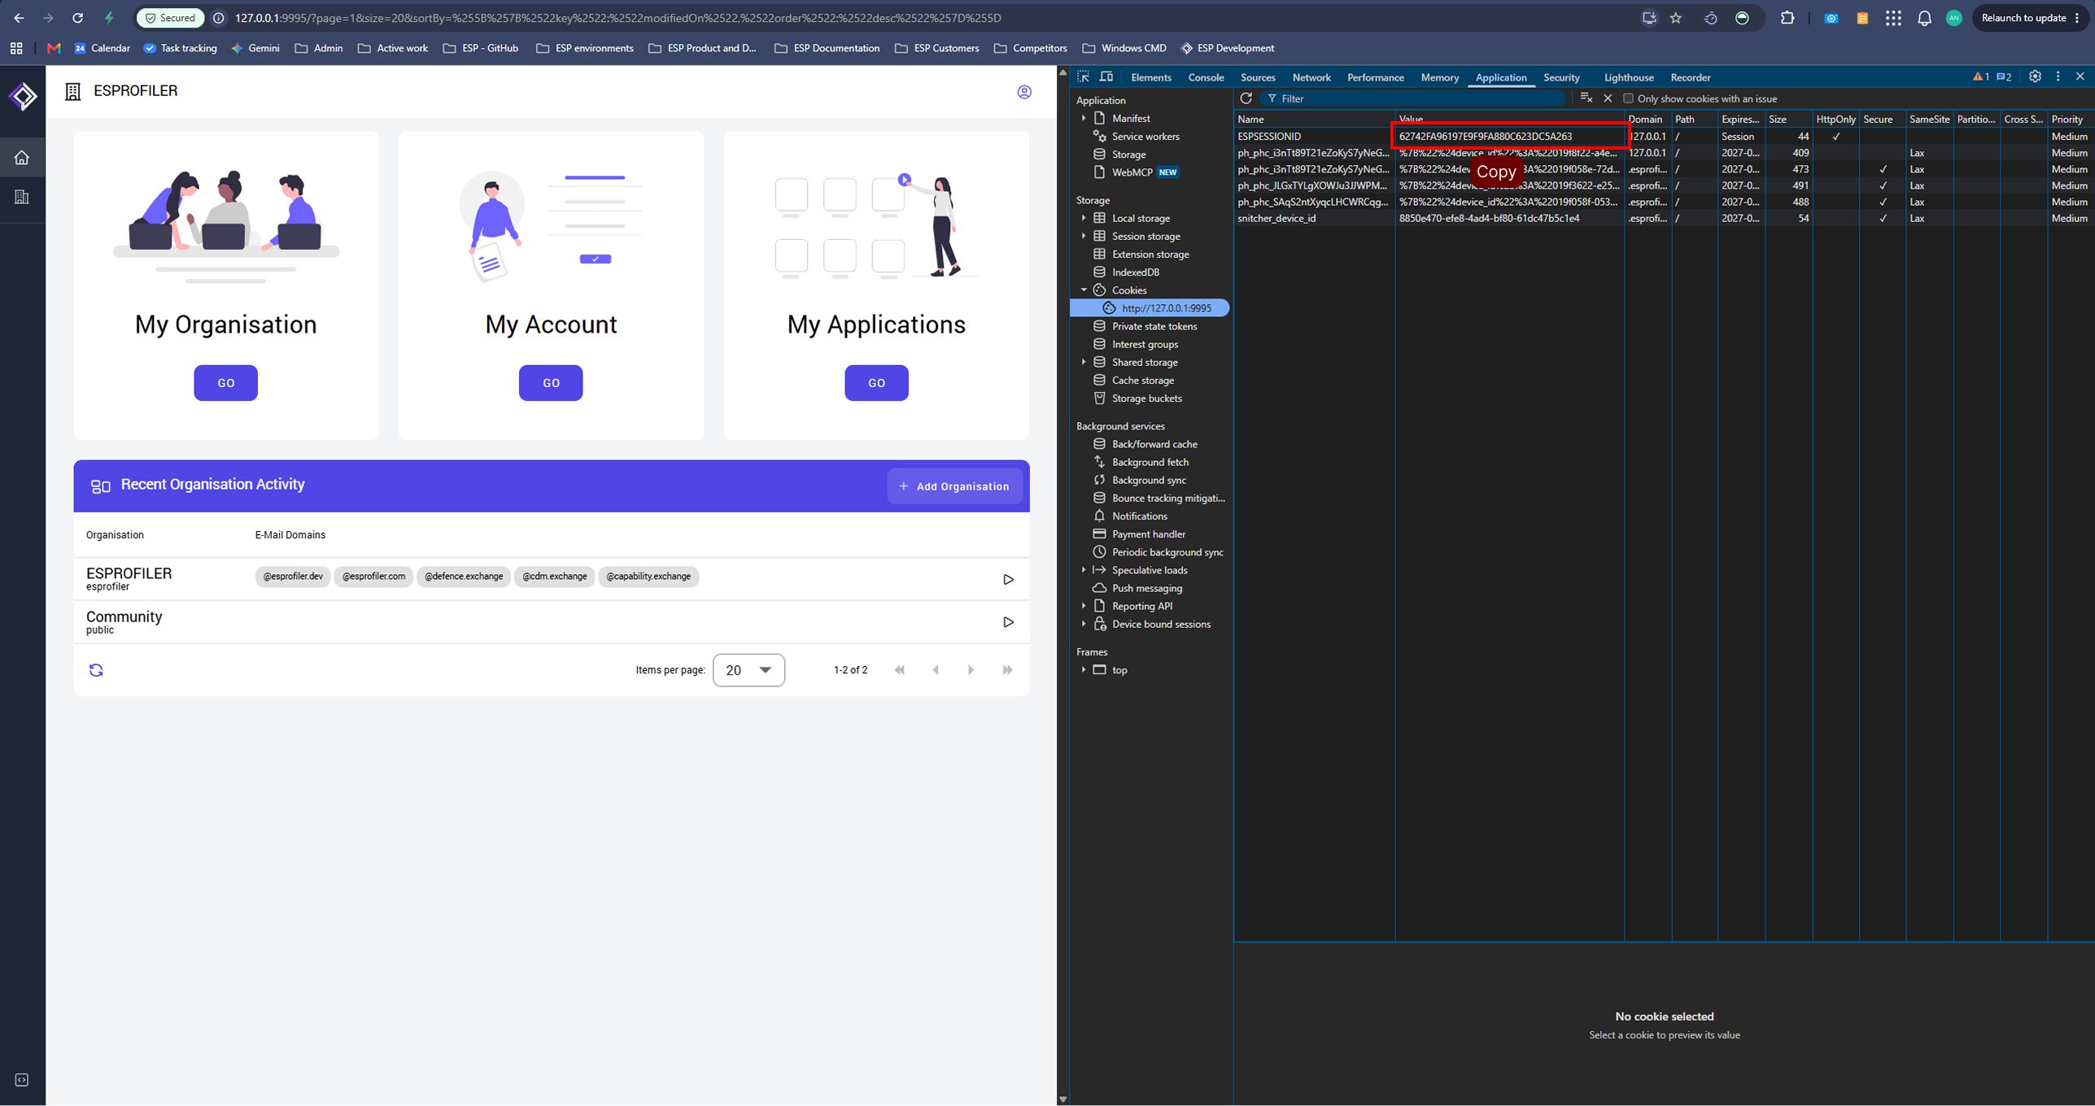
Task: Click the collapse sidebar icon at bottom left
Action: (x=22, y=1080)
